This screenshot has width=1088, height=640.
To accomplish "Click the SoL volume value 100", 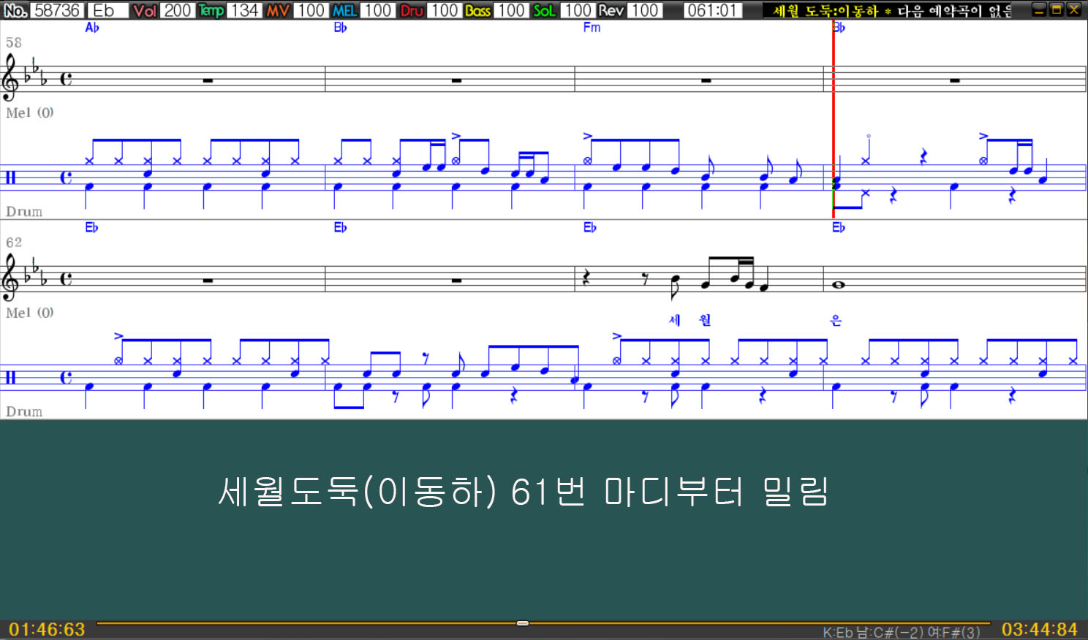I will (x=578, y=10).
